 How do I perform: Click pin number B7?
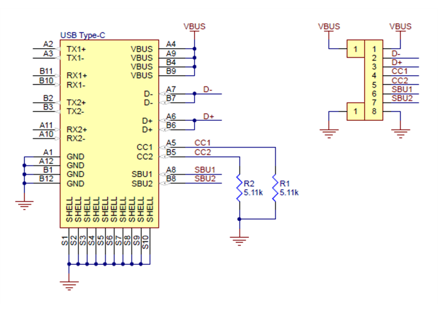click(x=171, y=98)
